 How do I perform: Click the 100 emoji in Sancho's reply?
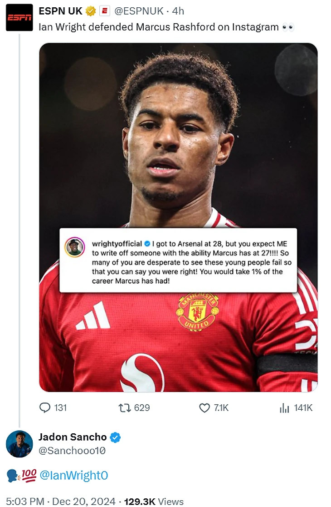coord(29,476)
